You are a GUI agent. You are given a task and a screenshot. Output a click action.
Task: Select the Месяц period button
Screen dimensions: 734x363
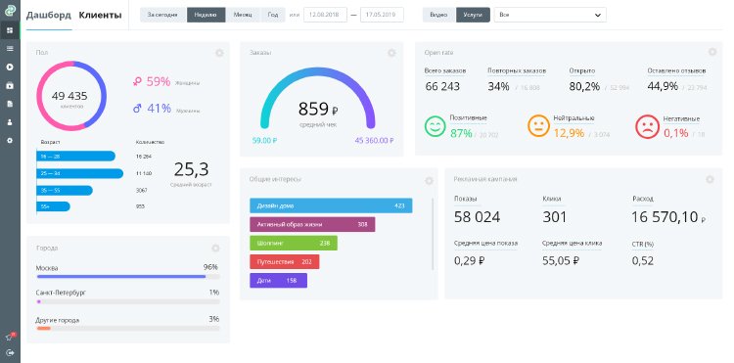(243, 15)
